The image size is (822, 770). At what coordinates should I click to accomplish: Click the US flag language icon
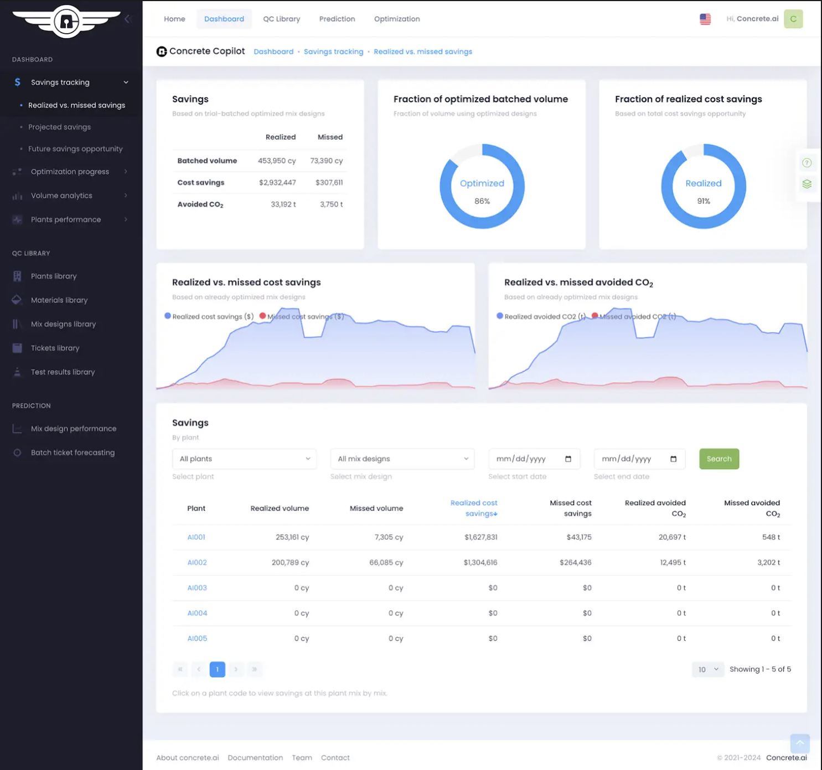[705, 18]
